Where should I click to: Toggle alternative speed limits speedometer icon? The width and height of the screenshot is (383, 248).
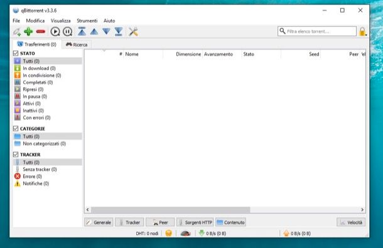[185, 234]
